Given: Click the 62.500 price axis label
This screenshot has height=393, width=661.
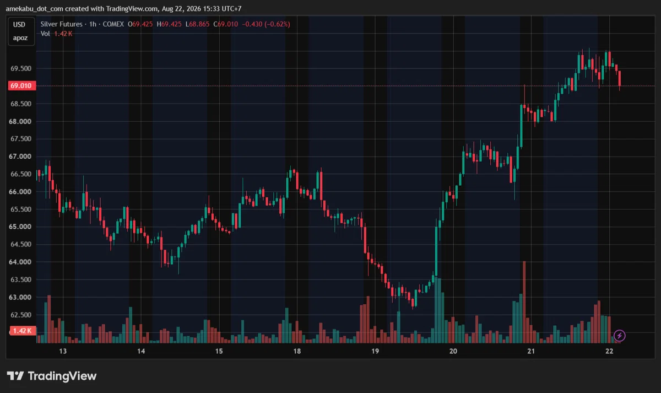Looking at the screenshot, I should click(21, 315).
